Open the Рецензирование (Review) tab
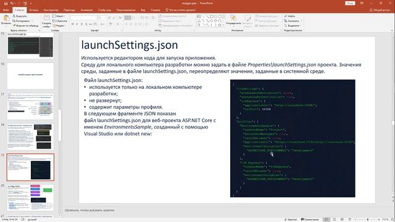395x222 pixels. pos(126,10)
